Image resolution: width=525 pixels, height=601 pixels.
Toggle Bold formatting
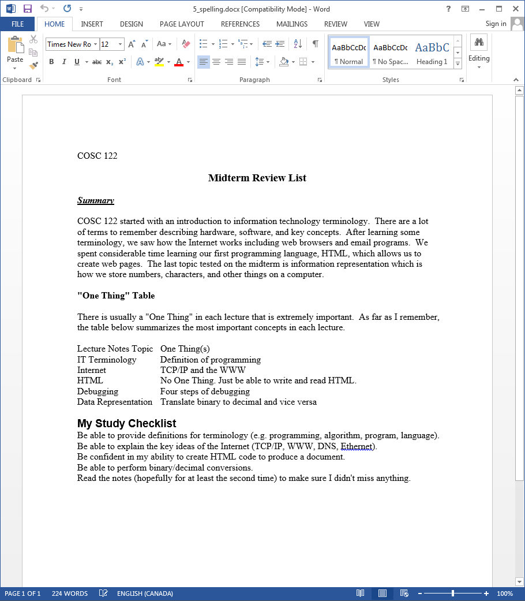click(x=51, y=62)
